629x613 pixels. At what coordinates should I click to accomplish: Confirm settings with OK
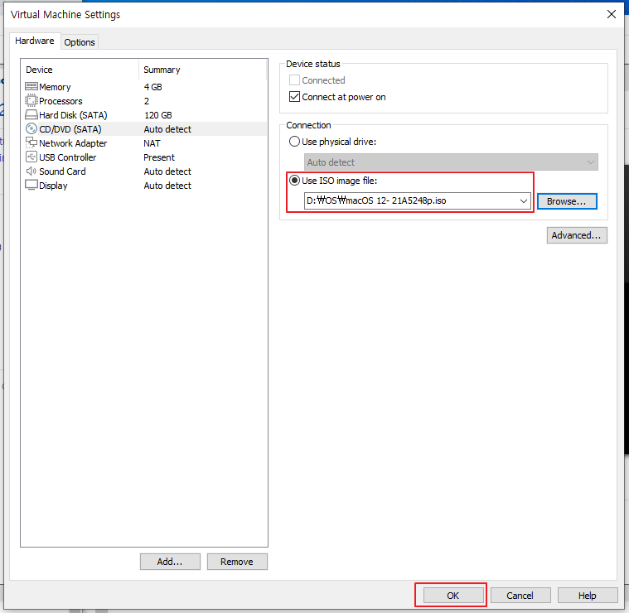453,596
